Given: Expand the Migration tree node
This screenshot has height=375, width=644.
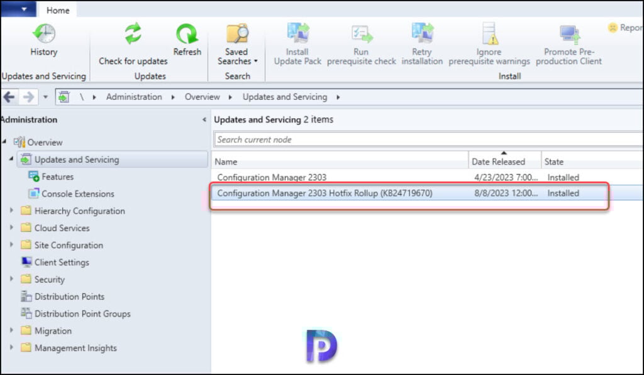Looking at the screenshot, I should click(x=11, y=330).
